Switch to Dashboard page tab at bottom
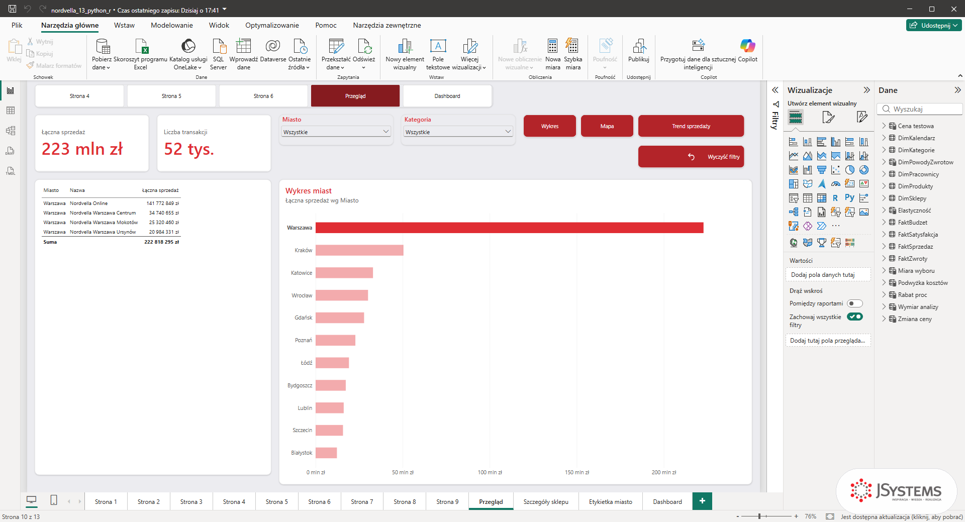The image size is (965, 522). [x=667, y=501]
